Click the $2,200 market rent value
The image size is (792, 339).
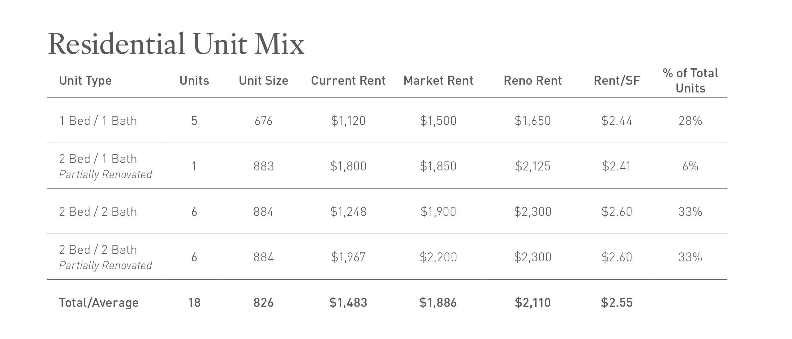[x=438, y=257]
